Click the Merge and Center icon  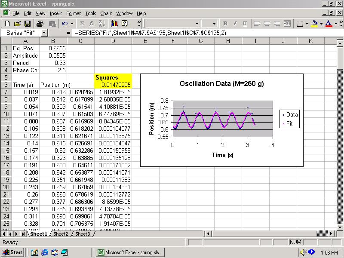[287, 24]
